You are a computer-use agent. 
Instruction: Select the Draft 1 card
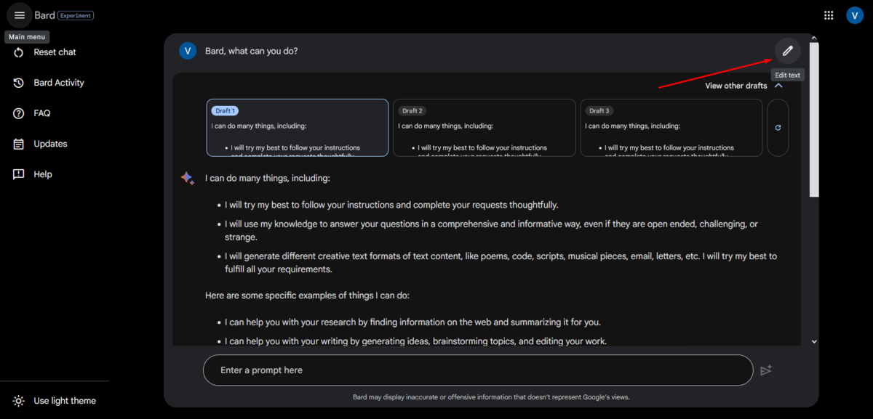298,128
